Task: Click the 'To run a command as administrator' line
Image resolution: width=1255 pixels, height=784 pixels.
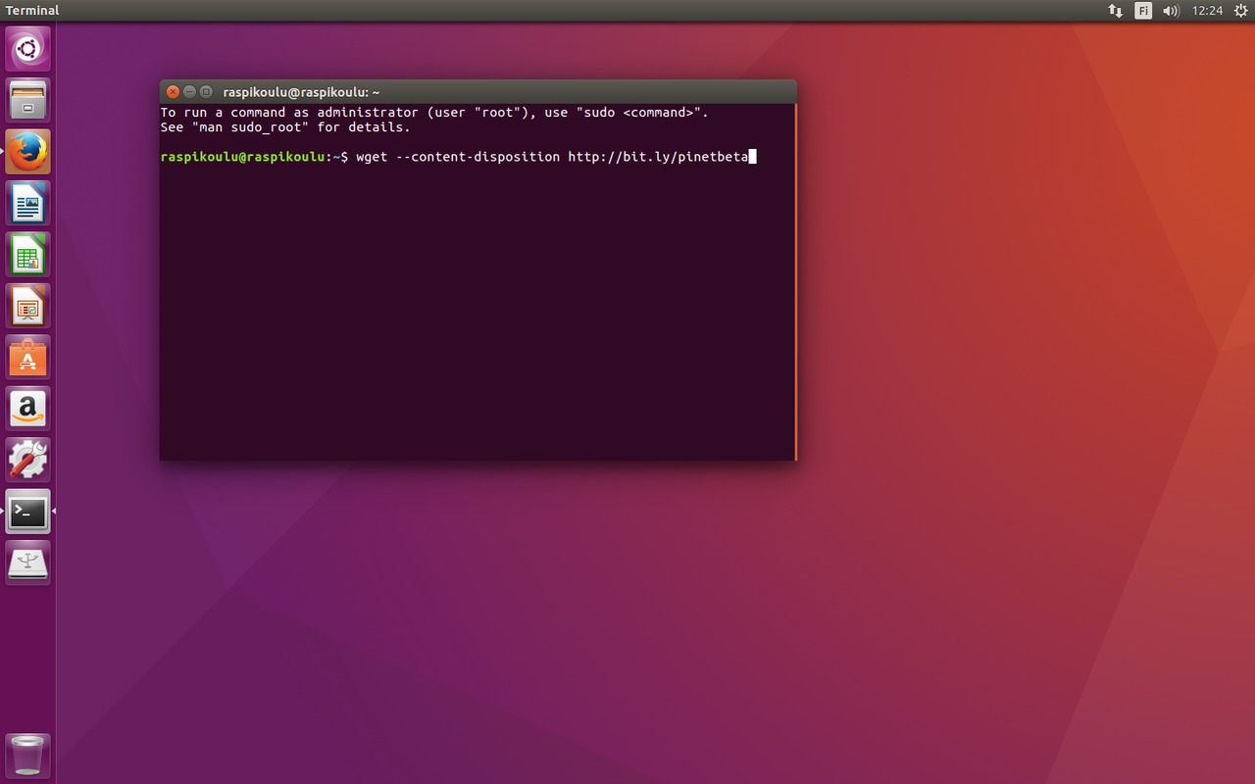Action: 434,113
